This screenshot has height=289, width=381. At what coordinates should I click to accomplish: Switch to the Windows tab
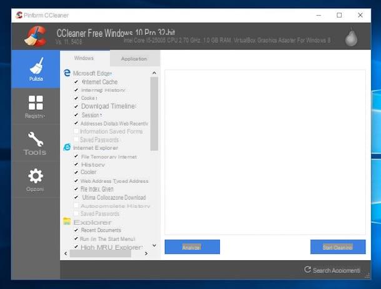(x=84, y=58)
